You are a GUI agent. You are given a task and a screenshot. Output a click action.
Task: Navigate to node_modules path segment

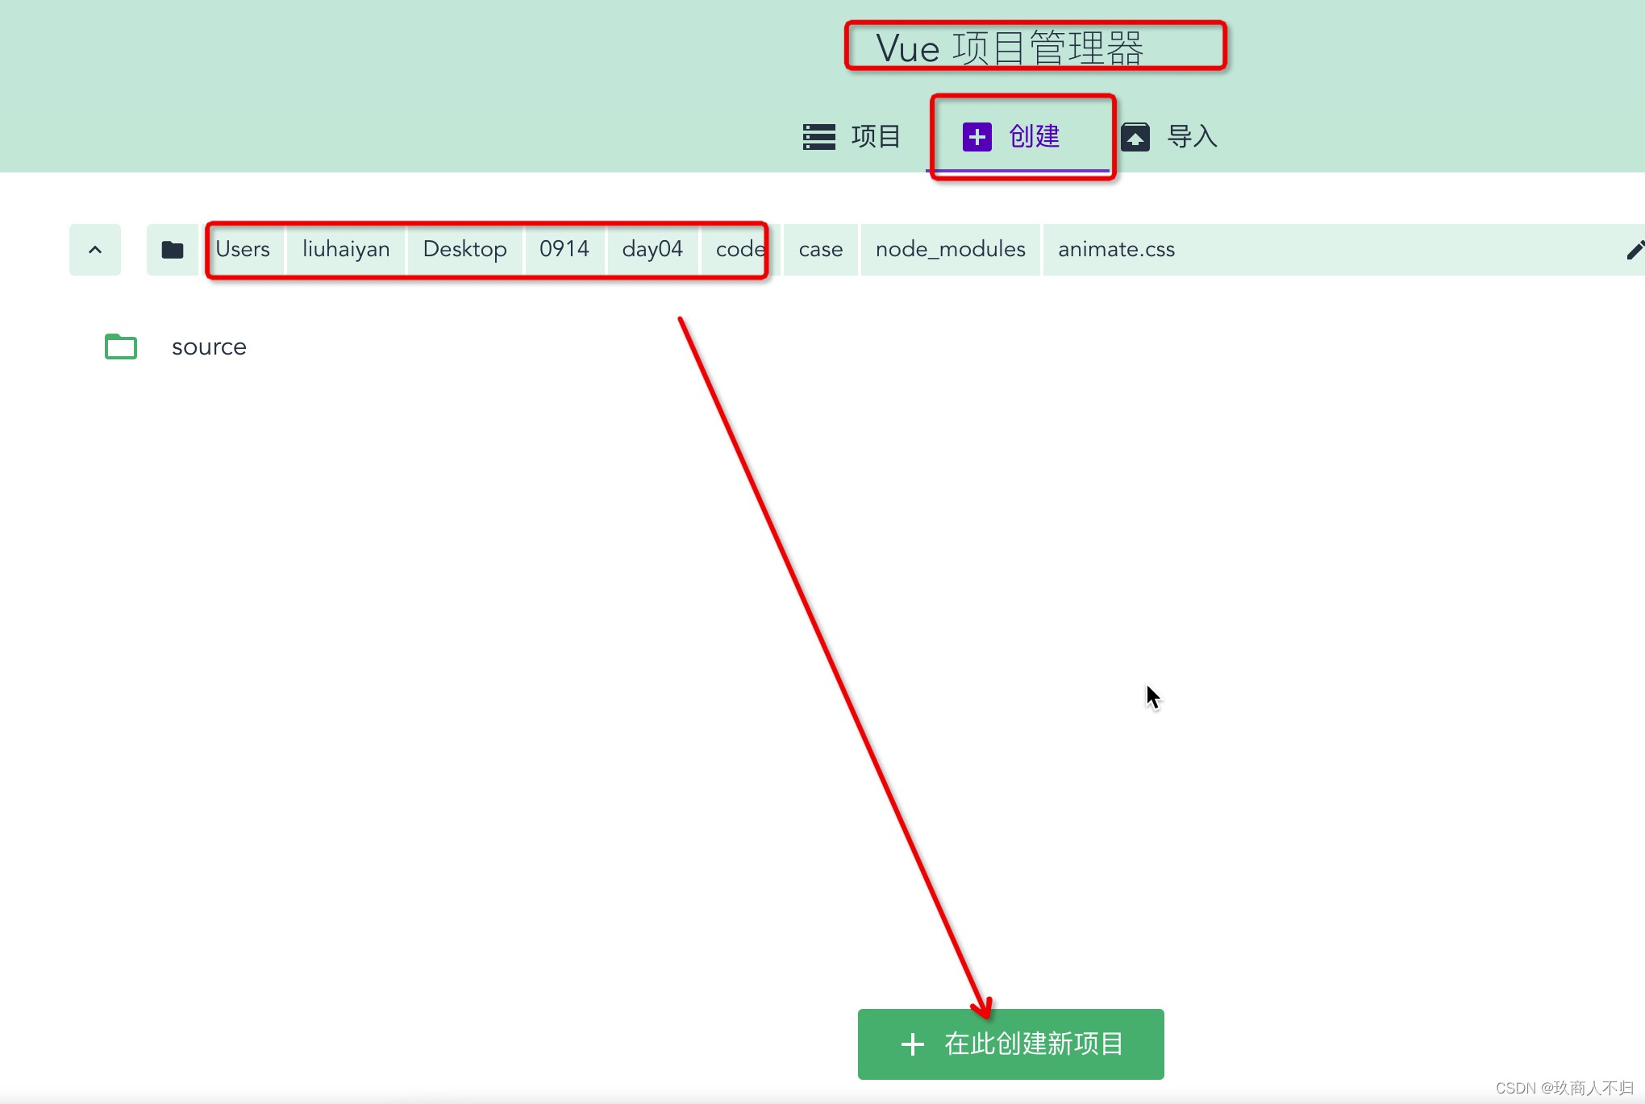(x=950, y=250)
